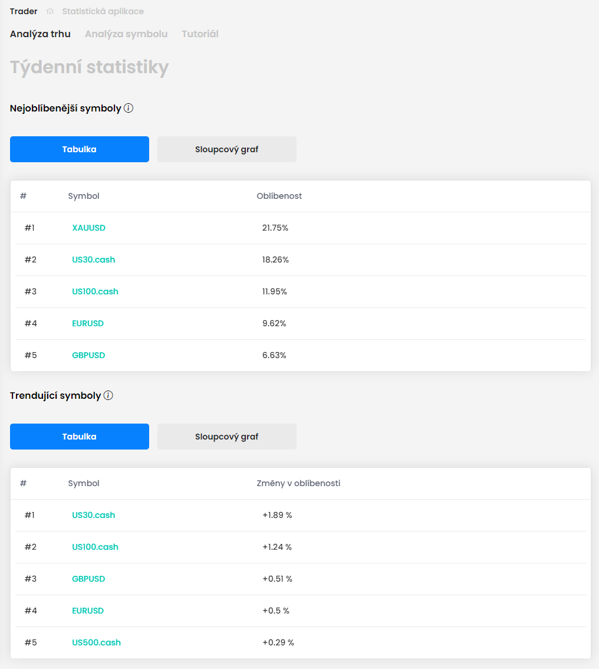This screenshot has width=599, height=669.
Task: Open US500.cash in trending table
Action: (x=96, y=642)
